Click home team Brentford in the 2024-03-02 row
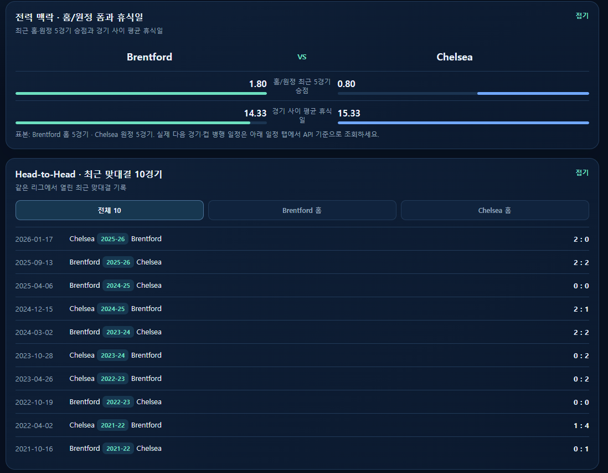This screenshot has width=608, height=473. [x=85, y=332]
